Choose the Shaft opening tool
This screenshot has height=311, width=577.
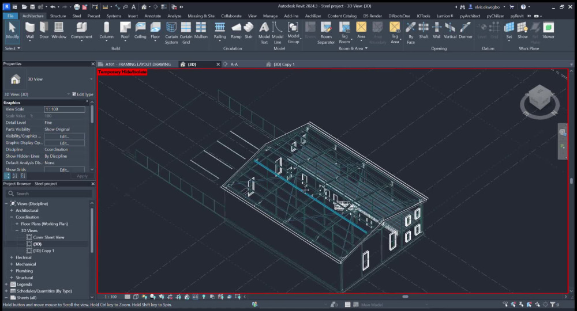[x=424, y=30]
